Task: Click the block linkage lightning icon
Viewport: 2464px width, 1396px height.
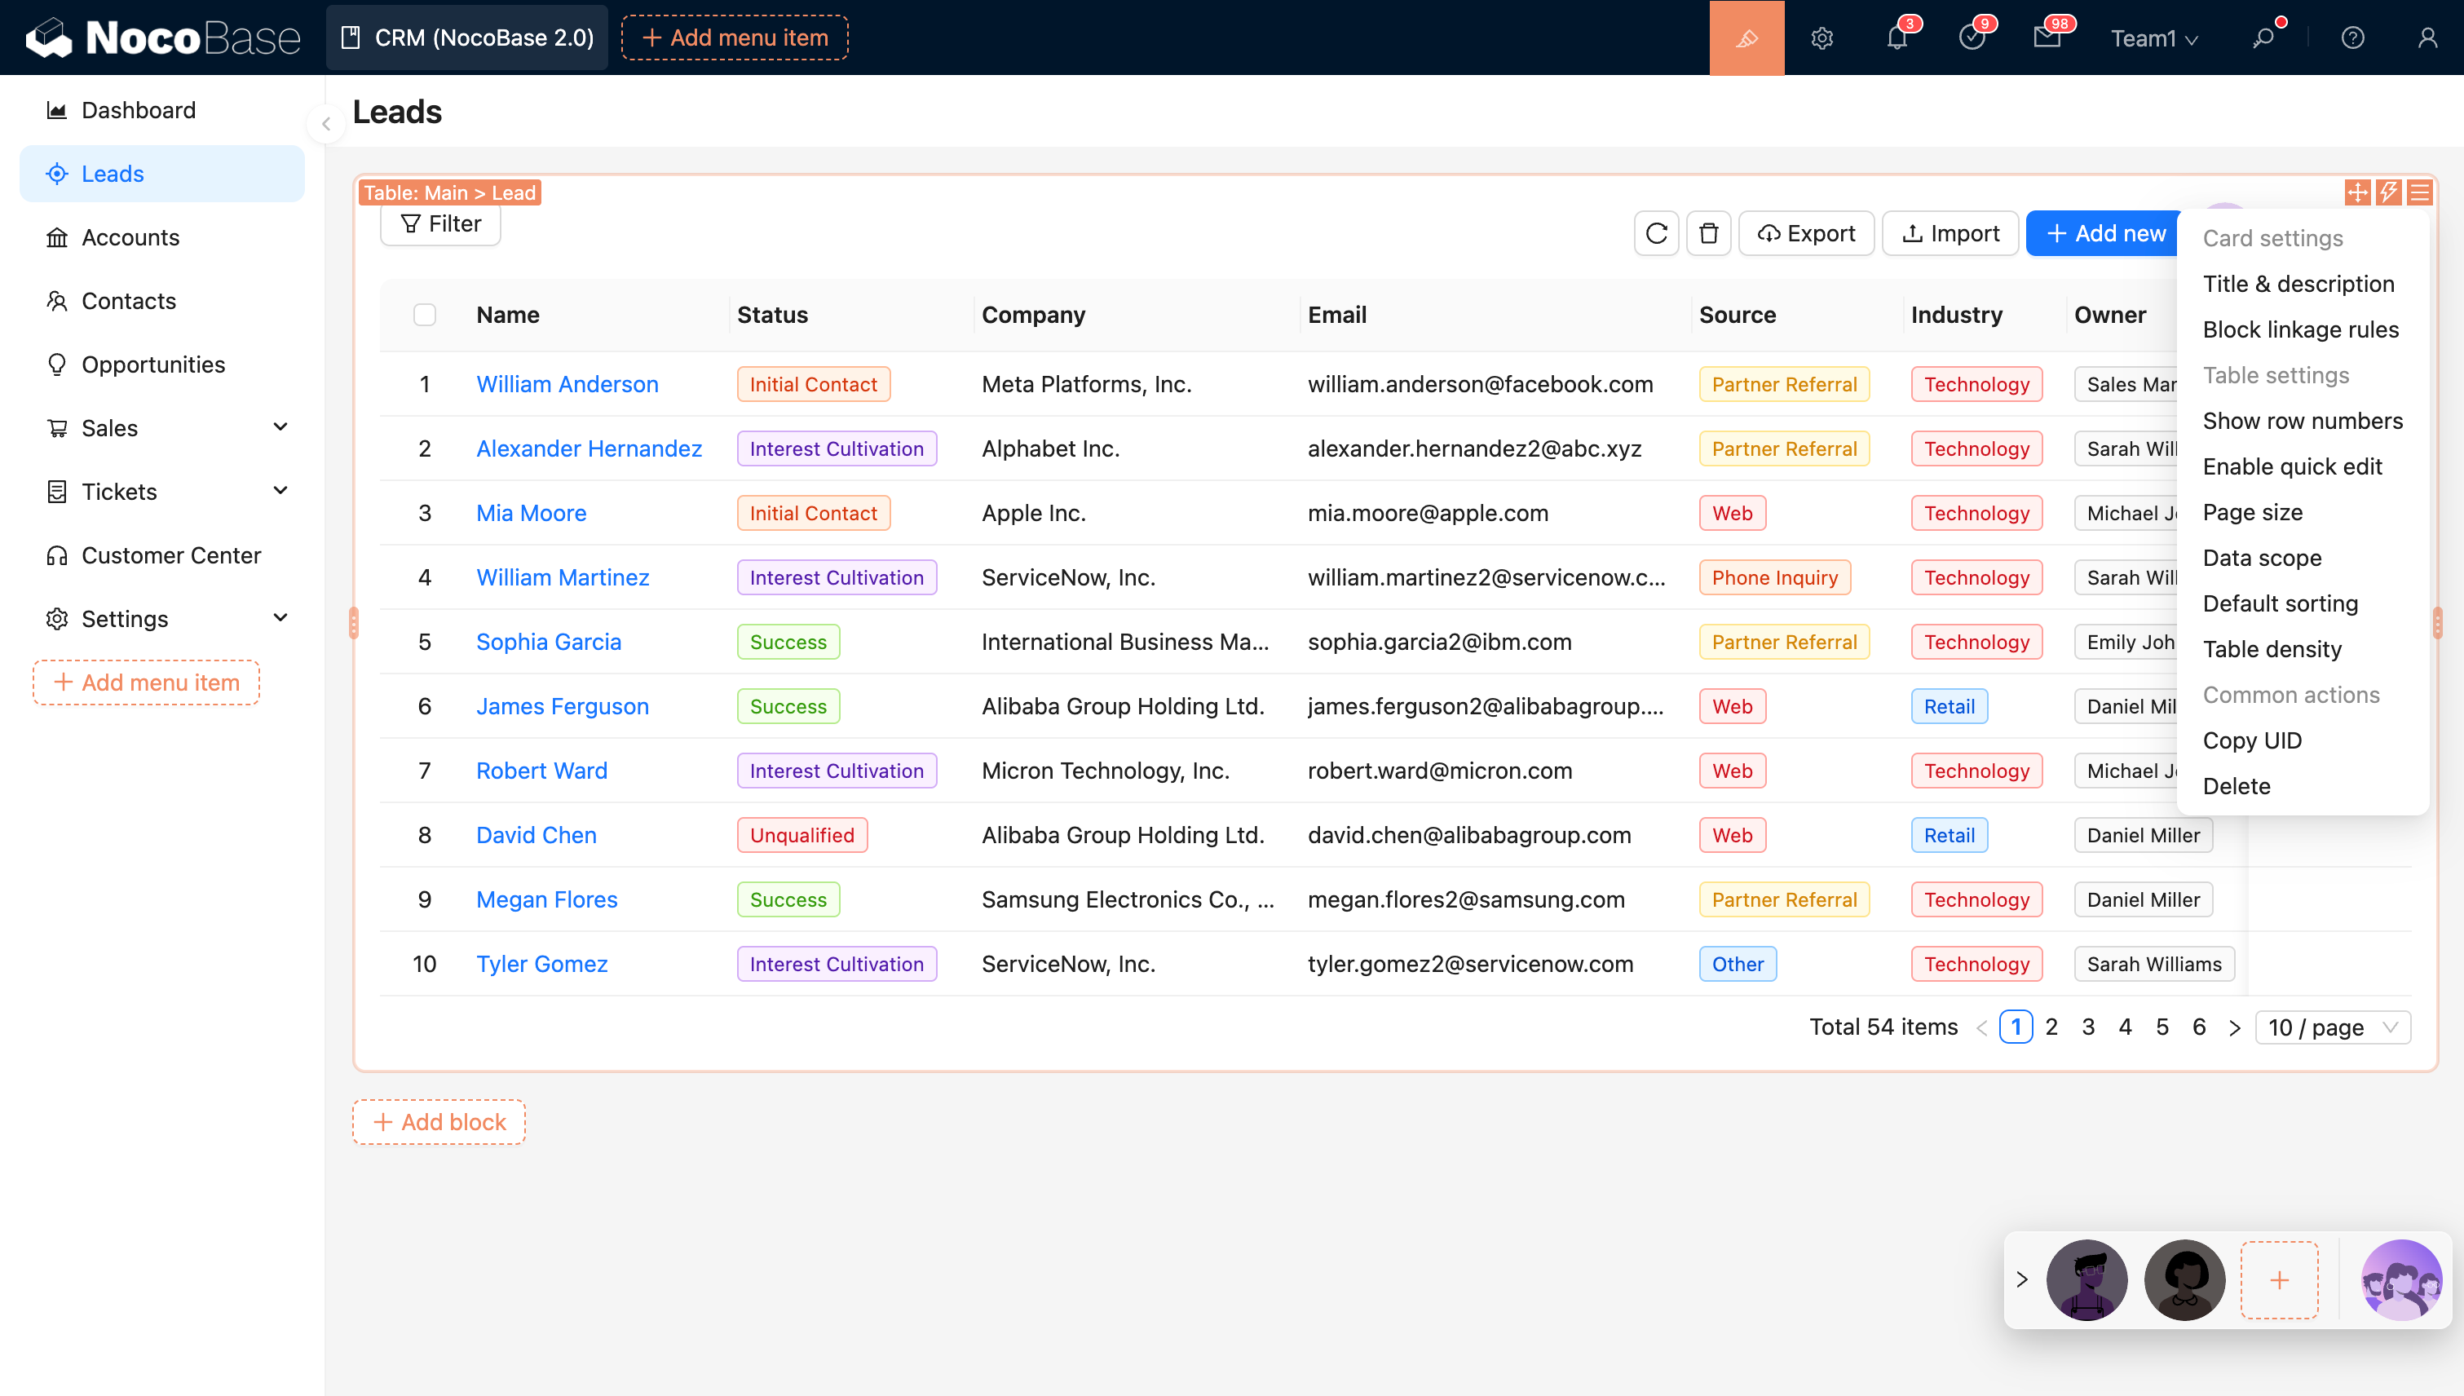Action: coord(2388,192)
